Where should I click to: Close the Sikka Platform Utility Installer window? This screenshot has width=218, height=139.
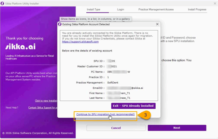pos(215,3)
